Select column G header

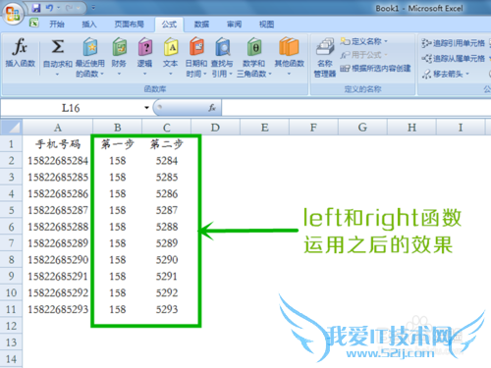[x=362, y=128]
